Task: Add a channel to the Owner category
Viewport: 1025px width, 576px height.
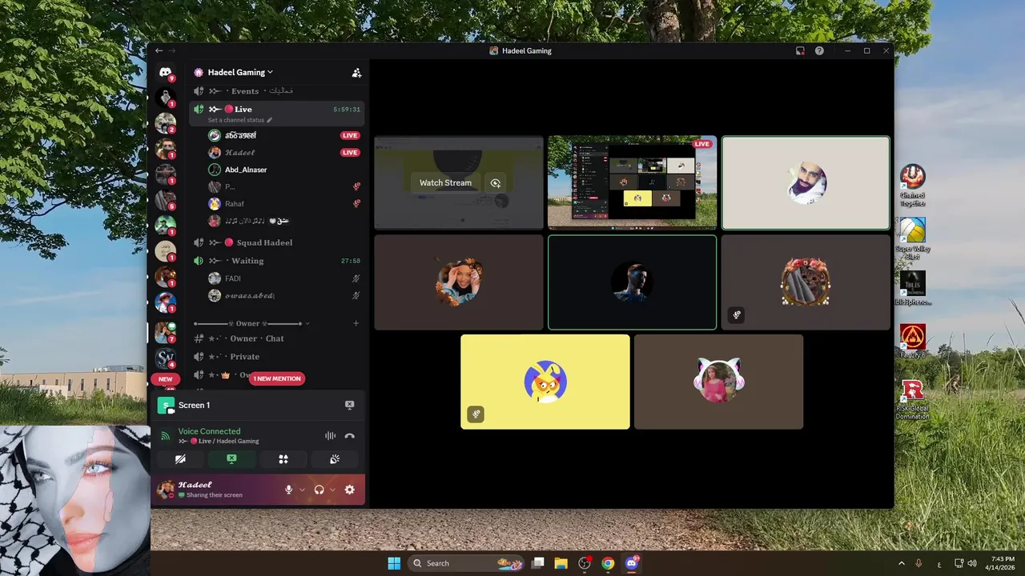Action: (356, 323)
